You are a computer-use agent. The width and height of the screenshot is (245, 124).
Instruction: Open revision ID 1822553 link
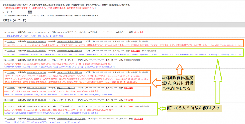11,88
